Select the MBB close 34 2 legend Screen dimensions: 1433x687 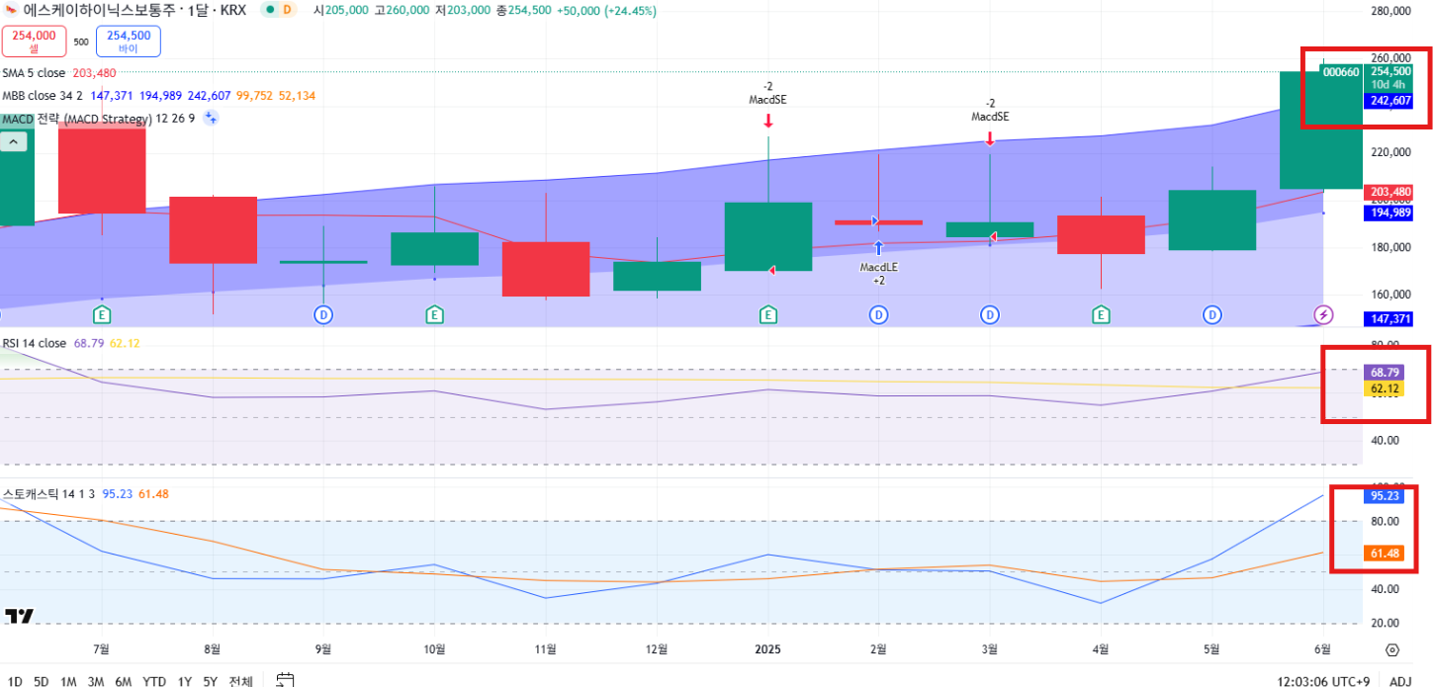click(43, 96)
